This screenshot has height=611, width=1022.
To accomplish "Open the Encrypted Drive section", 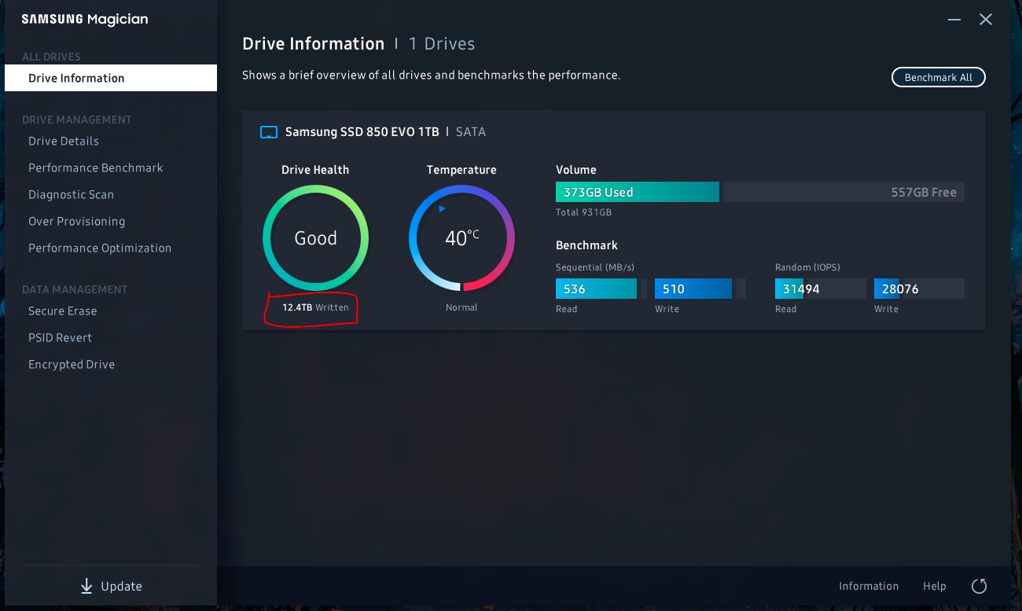I will pos(72,365).
